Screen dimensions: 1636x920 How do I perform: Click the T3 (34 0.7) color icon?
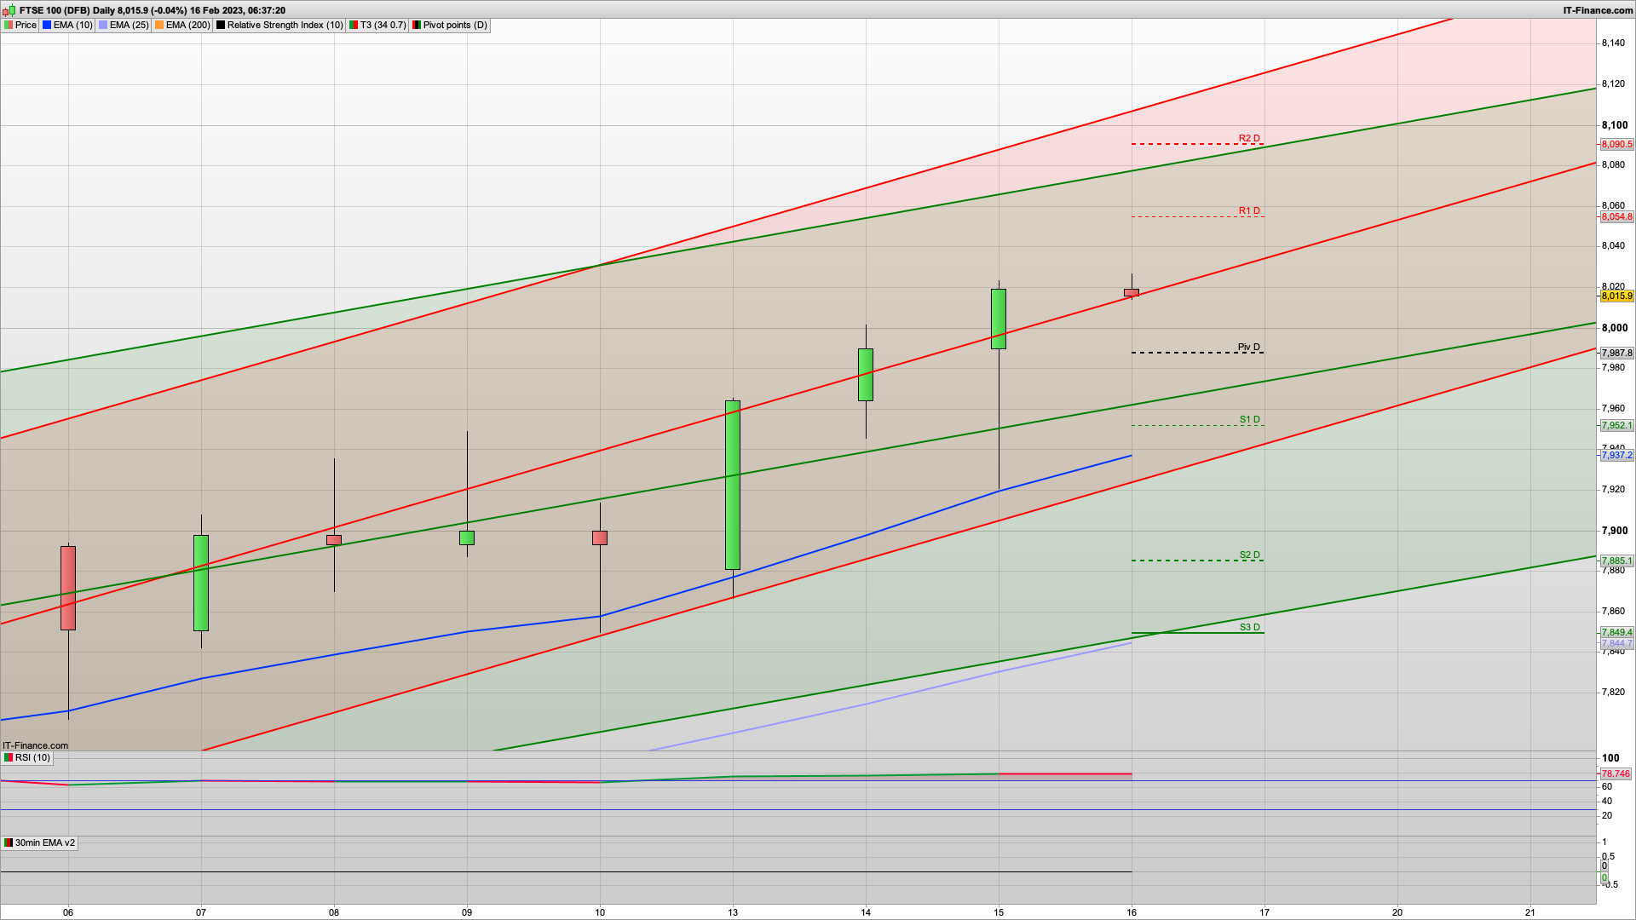pos(354,26)
